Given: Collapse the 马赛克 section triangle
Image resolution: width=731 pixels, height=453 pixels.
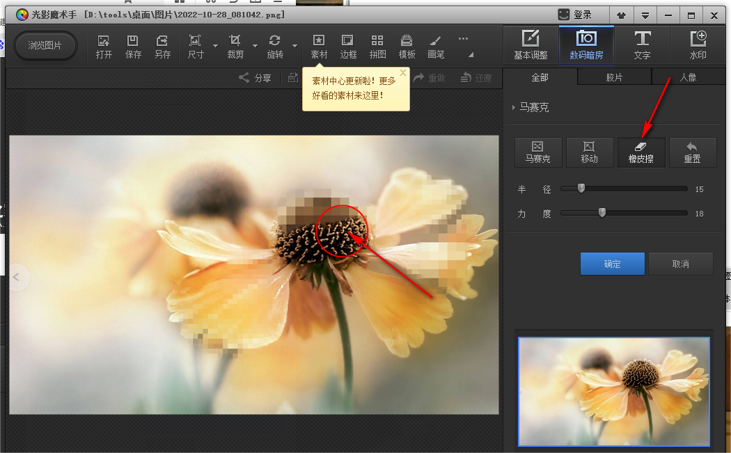Looking at the screenshot, I should click(x=514, y=108).
